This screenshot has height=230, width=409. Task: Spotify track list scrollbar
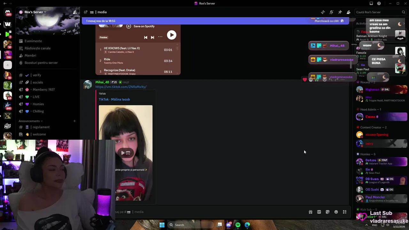tap(177, 48)
